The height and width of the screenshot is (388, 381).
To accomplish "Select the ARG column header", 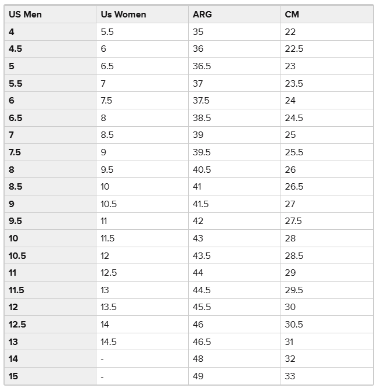I will [x=235, y=15].
